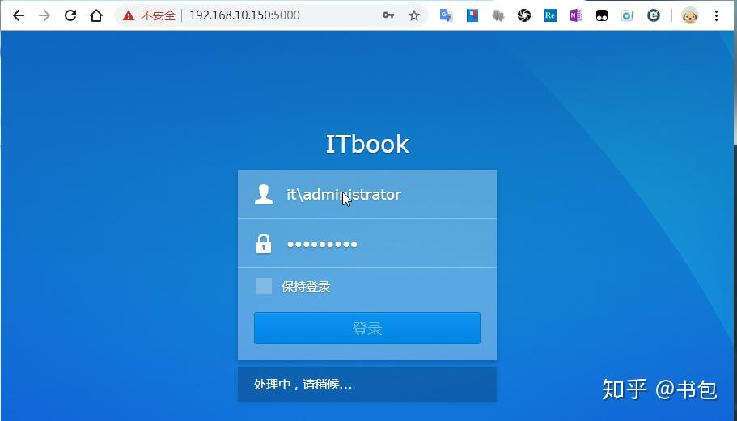
Task: Select the 192.168.10.150:5000 address field
Action: tap(244, 15)
